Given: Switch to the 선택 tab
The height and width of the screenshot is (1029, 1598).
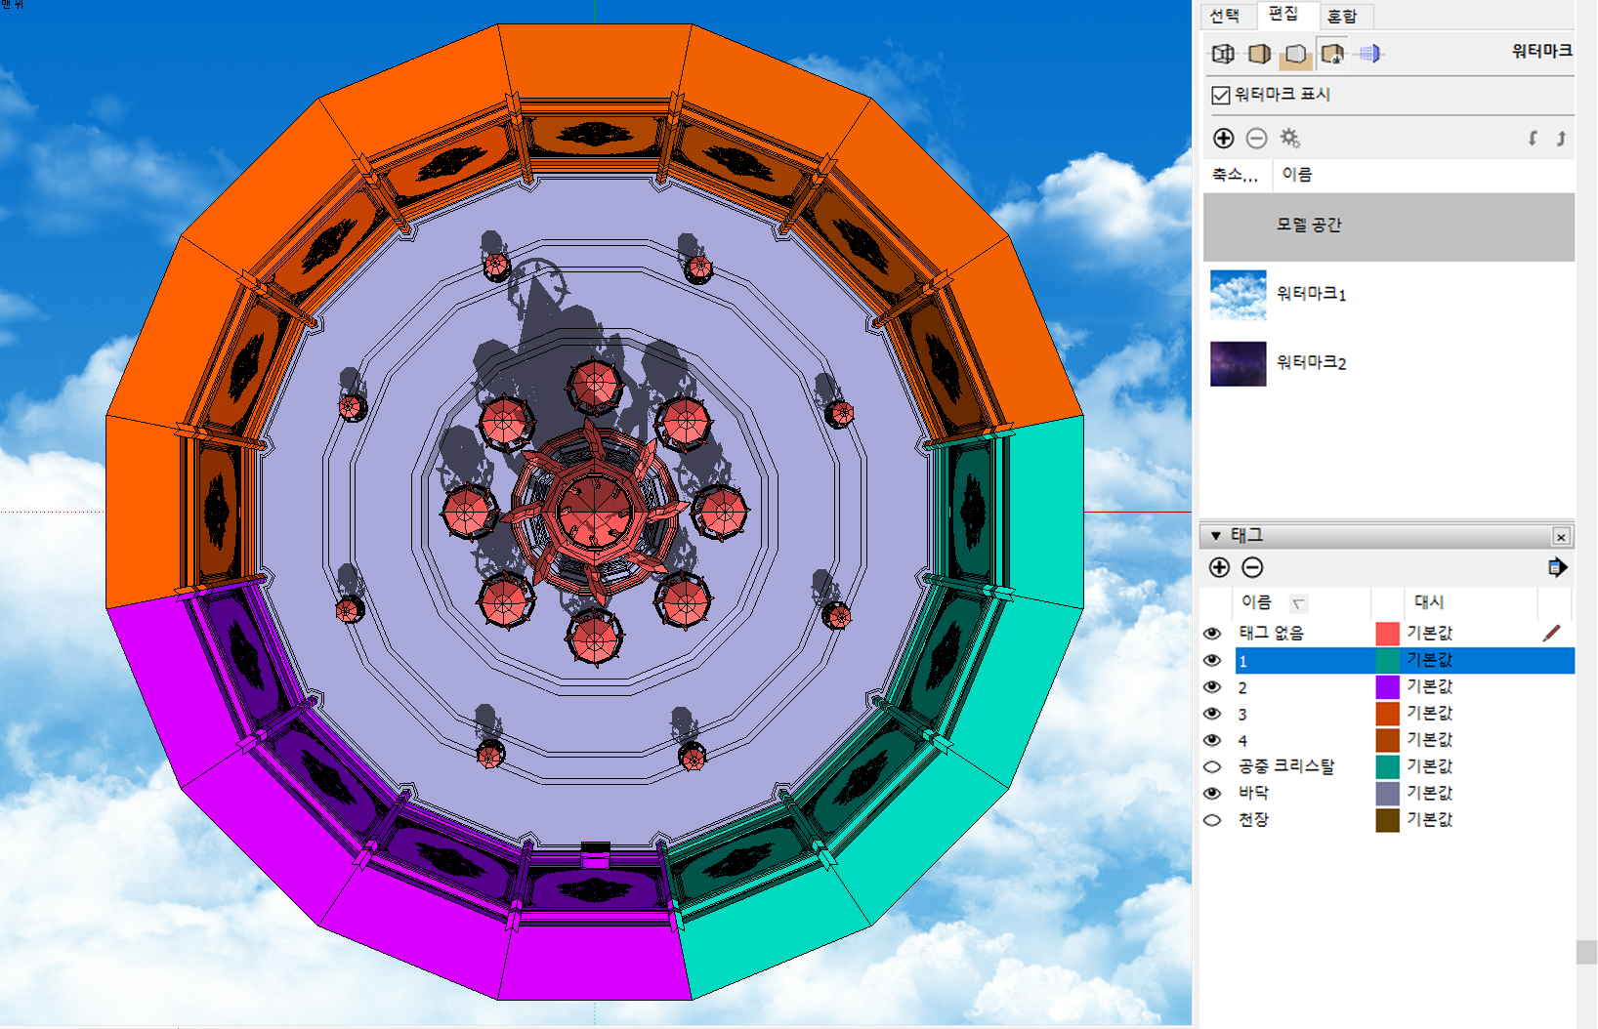Looking at the screenshot, I should point(1224,16).
